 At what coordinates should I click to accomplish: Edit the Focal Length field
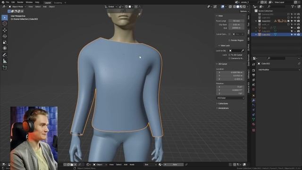(x=236, y=21)
